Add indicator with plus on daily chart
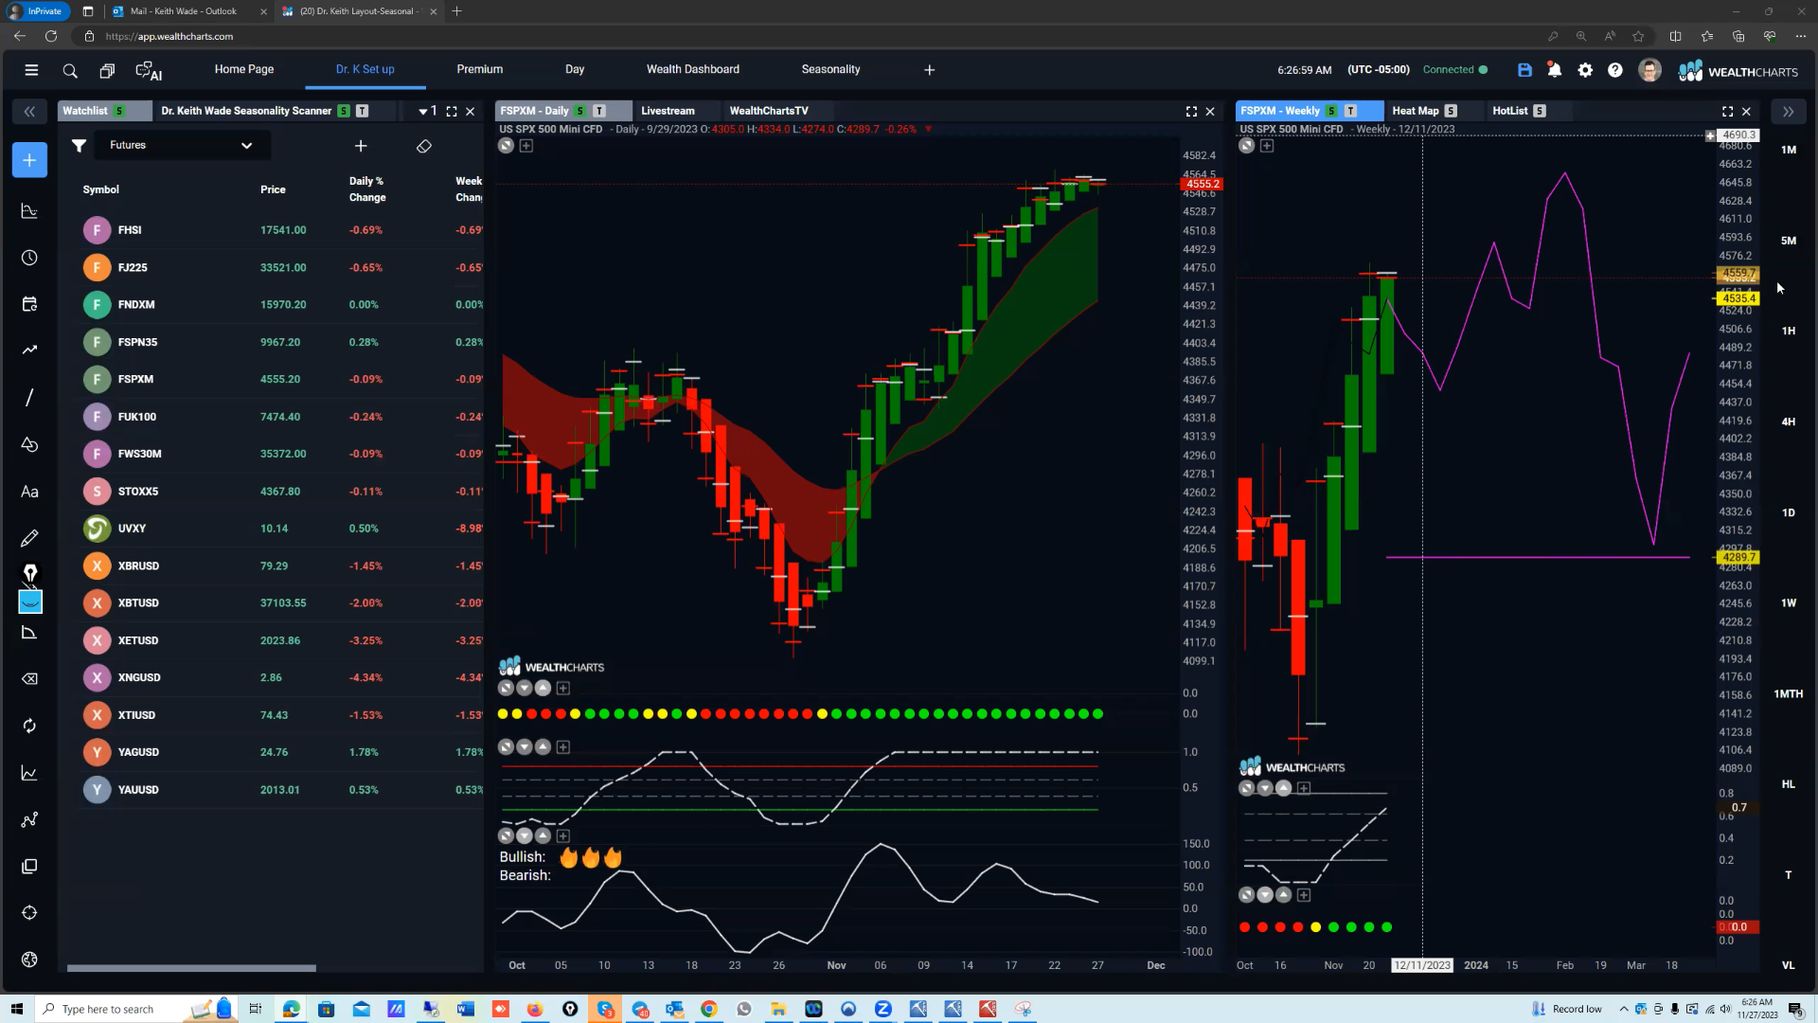The width and height of the screenshot is (1818, 1023). 526,146
